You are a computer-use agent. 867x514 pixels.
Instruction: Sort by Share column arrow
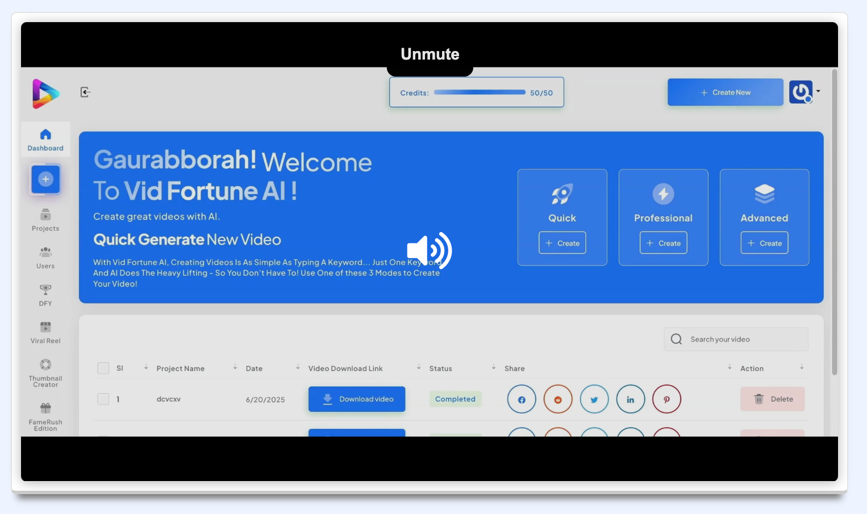tap(730, 367)
